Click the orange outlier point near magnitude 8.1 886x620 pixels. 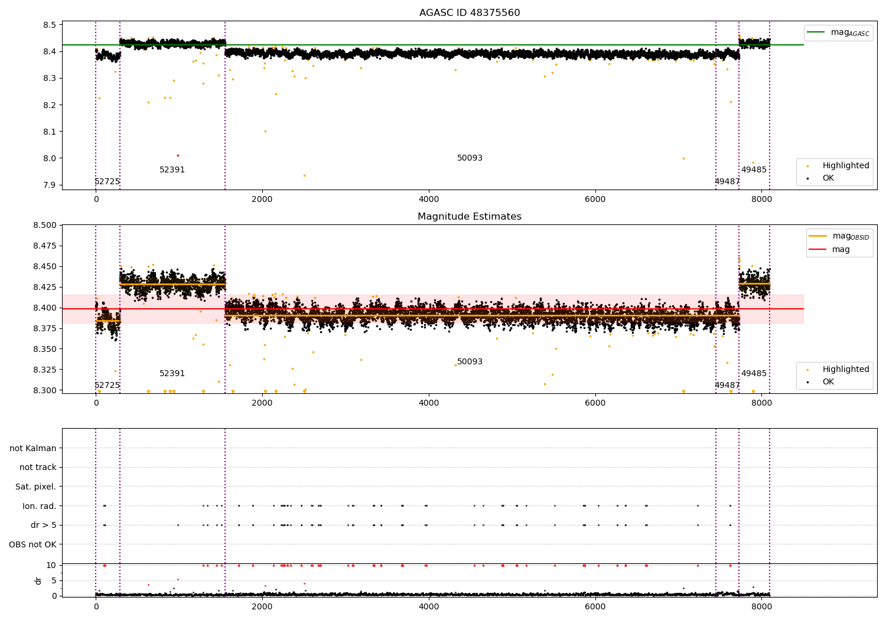pos(265,131)
